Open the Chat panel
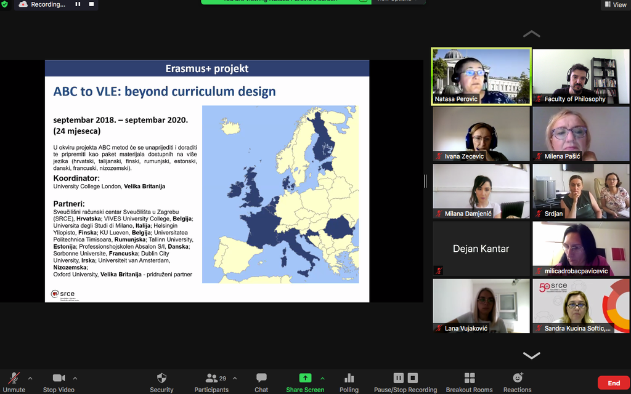Image resolution: width=631 pixels, height=394 pixels. point(261,379)
